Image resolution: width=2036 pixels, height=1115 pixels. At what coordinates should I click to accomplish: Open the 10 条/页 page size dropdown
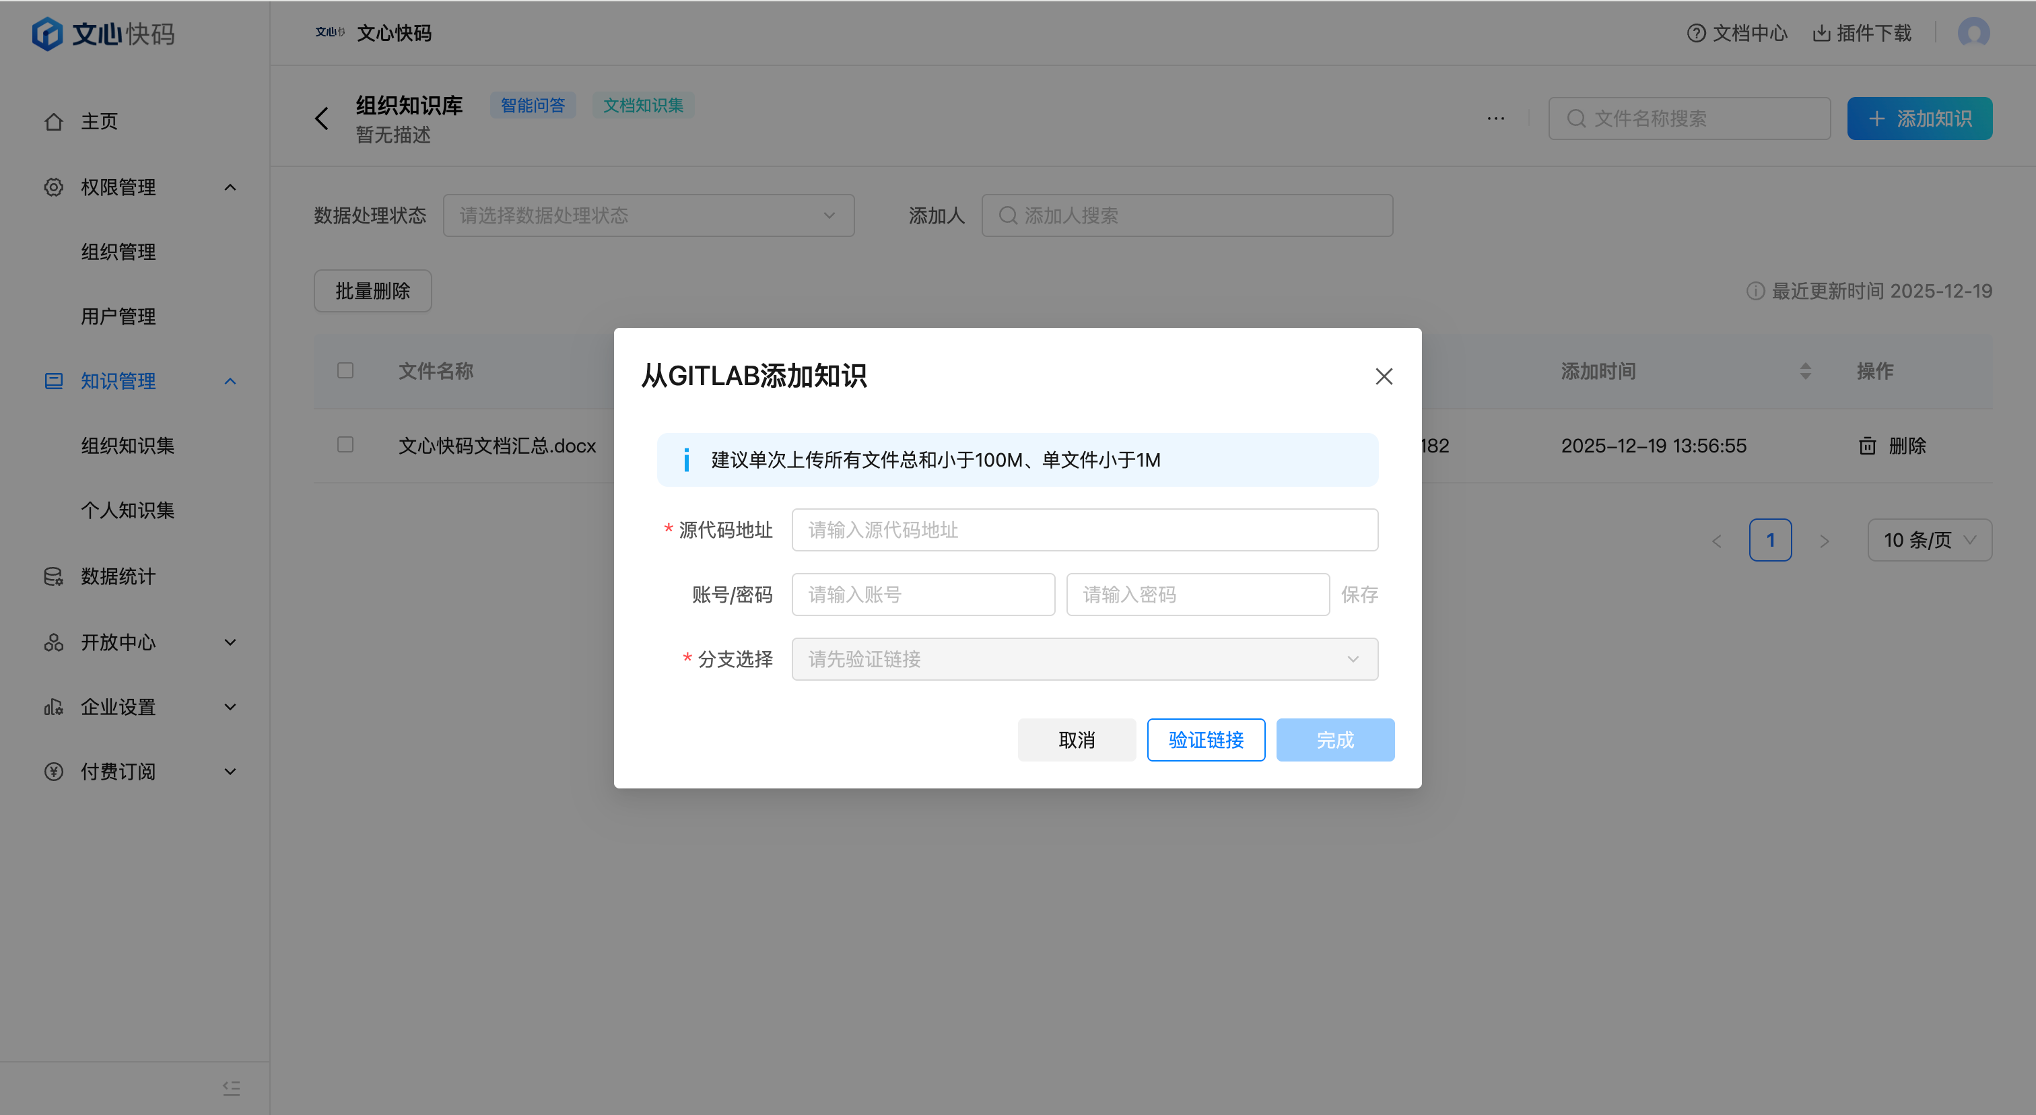(1928, 540)
